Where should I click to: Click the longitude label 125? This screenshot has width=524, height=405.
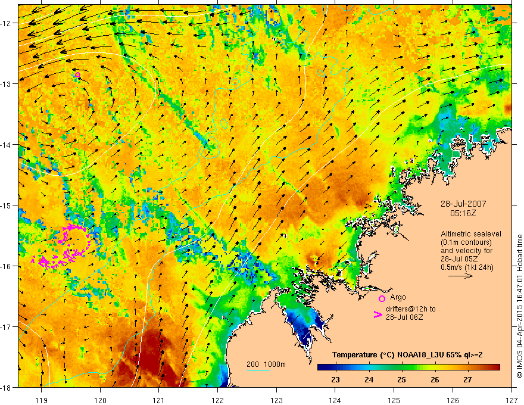coord(394,400)
